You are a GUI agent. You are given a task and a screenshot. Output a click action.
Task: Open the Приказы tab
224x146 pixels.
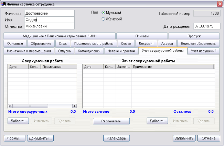click(142, 36)
